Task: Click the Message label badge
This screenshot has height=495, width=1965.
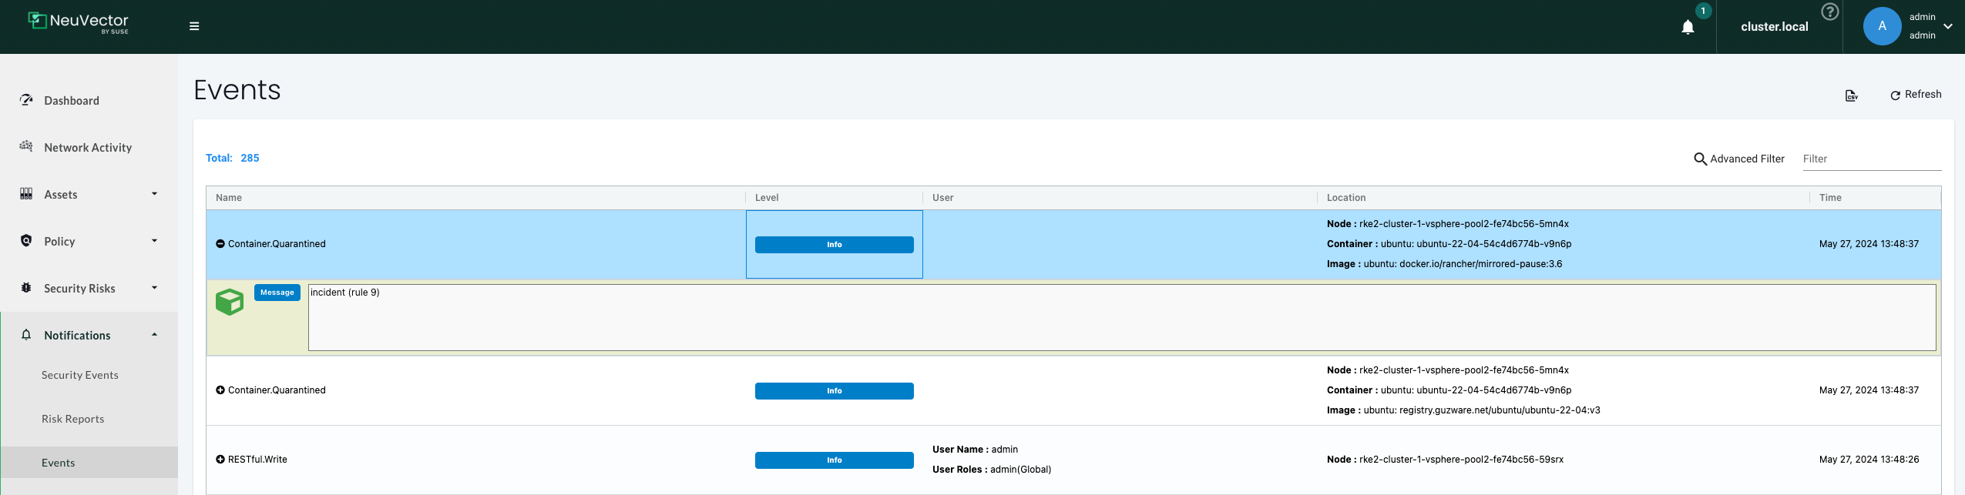Action: click(x=277, y=293)
